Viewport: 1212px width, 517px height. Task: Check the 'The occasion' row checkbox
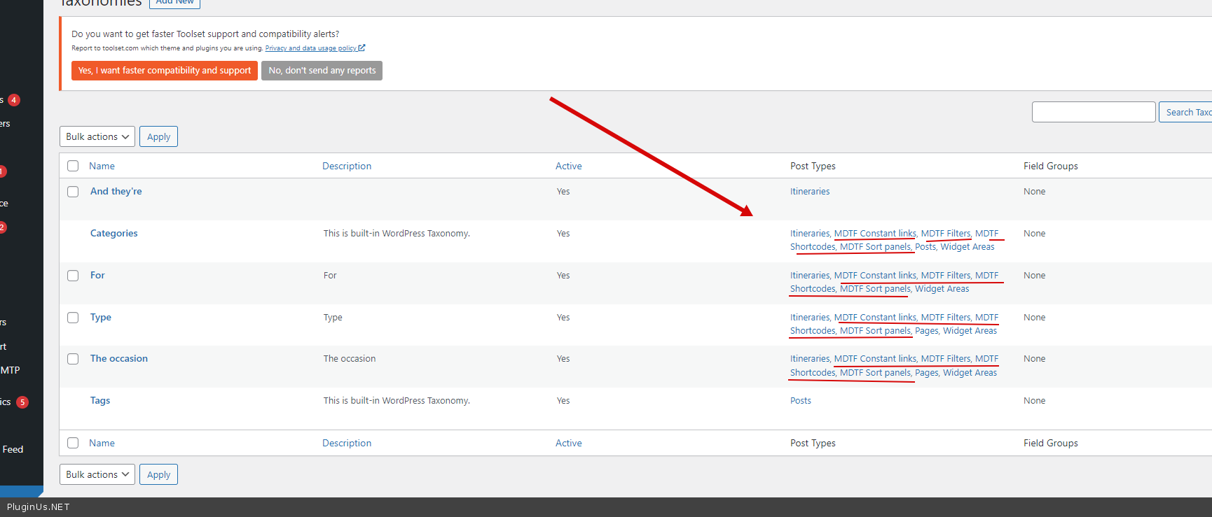click(73, 359)
